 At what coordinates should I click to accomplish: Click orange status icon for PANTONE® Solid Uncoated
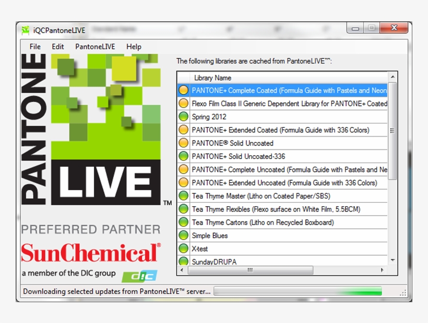(x=183, y=143)
